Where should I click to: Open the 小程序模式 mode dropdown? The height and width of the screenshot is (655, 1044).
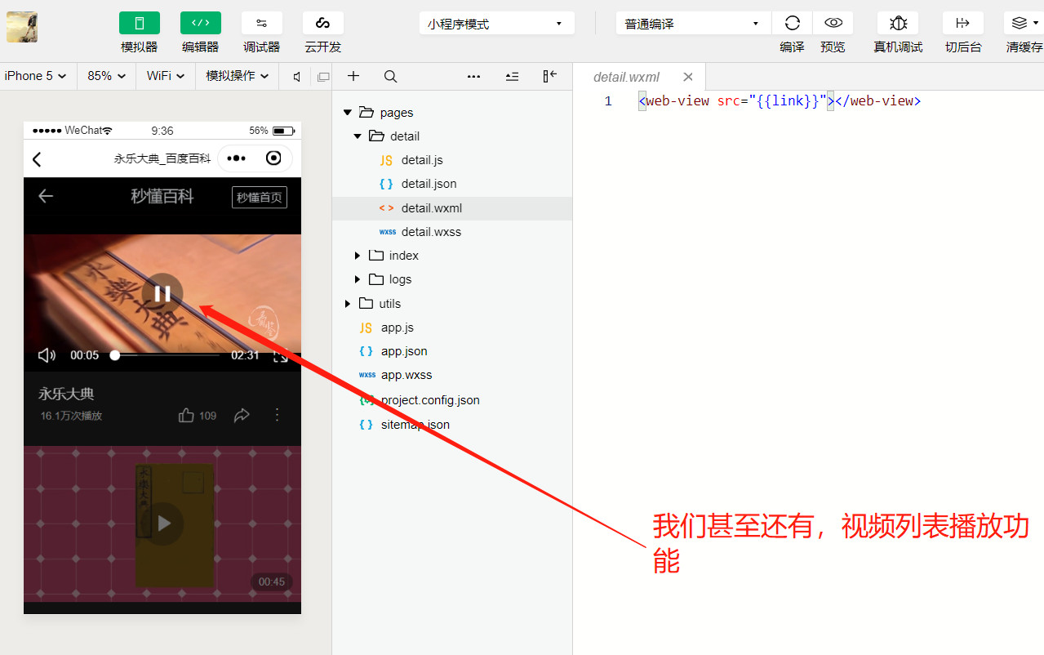(497, 24)
